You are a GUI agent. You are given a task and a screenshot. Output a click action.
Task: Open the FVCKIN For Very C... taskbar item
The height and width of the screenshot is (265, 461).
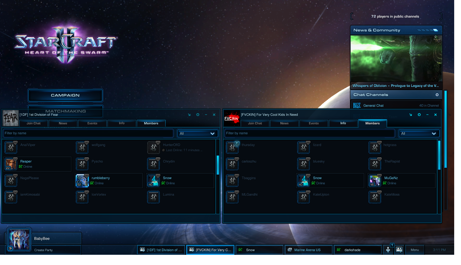(x=210, y=250)
